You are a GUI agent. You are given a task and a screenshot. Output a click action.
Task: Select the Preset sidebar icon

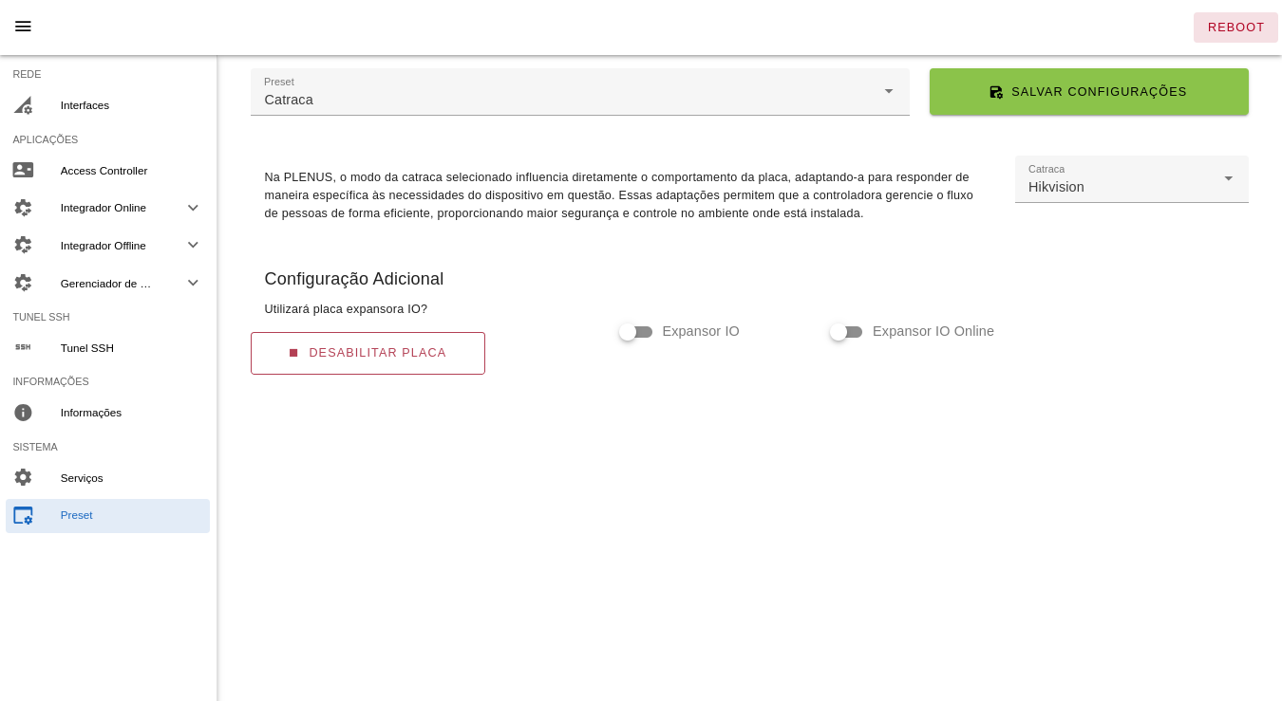[x=23, y=515]
